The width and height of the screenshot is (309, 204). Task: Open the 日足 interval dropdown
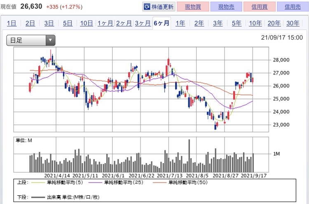coord(31,40)
